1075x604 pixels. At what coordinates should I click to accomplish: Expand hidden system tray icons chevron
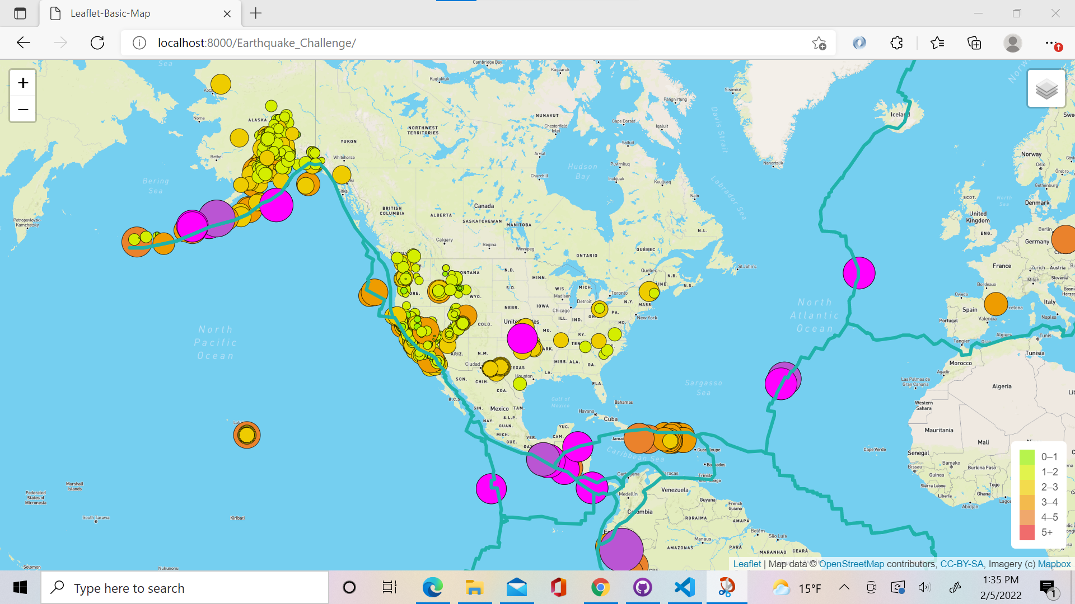tap(844, 587)
